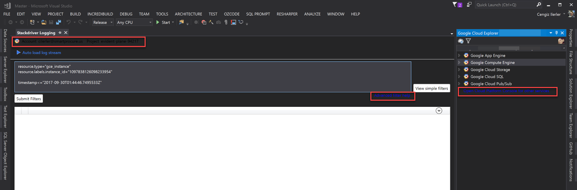Image resolution: width=577 pixels, height=190 pixels.
Task: Click the live feedback icon near Quick Launch
Action: 469,5
